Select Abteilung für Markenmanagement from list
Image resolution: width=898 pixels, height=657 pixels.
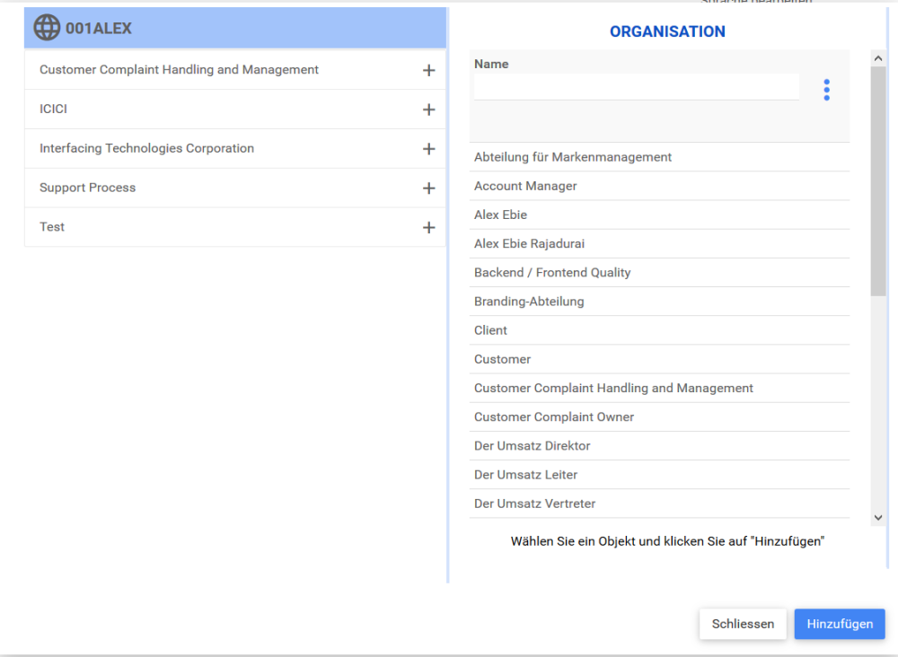coord(573,157)
